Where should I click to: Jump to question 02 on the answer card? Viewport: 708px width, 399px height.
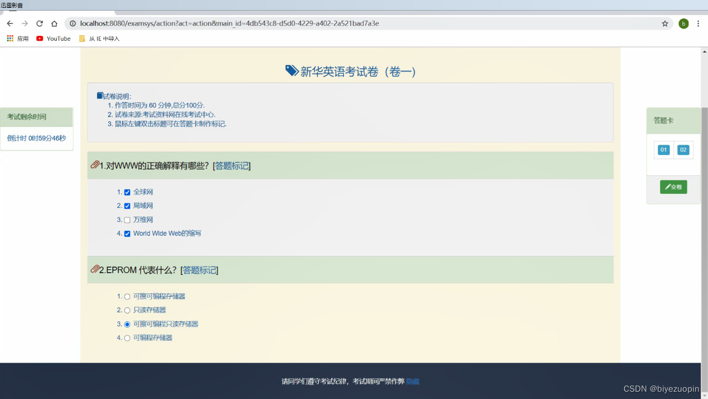point(683,150)
